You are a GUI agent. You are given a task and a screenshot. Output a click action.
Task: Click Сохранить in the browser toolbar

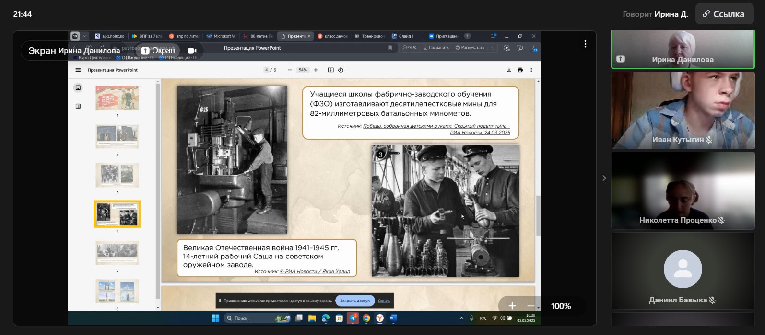pos(436,48)
